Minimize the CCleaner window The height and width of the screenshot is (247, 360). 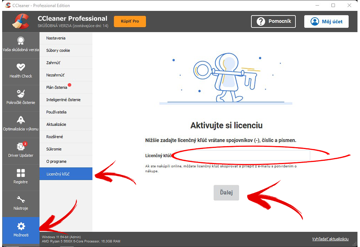pyautogui.click(x=317, y=5)
